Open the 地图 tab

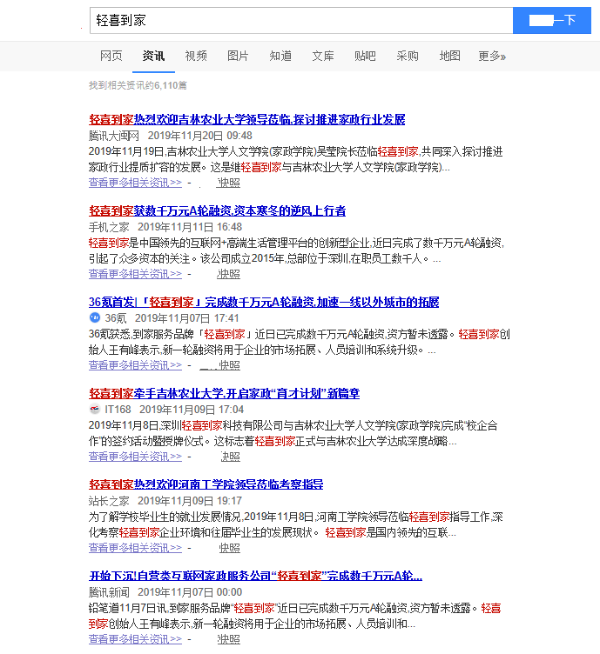pyautogui.click(x=449, y=57)
